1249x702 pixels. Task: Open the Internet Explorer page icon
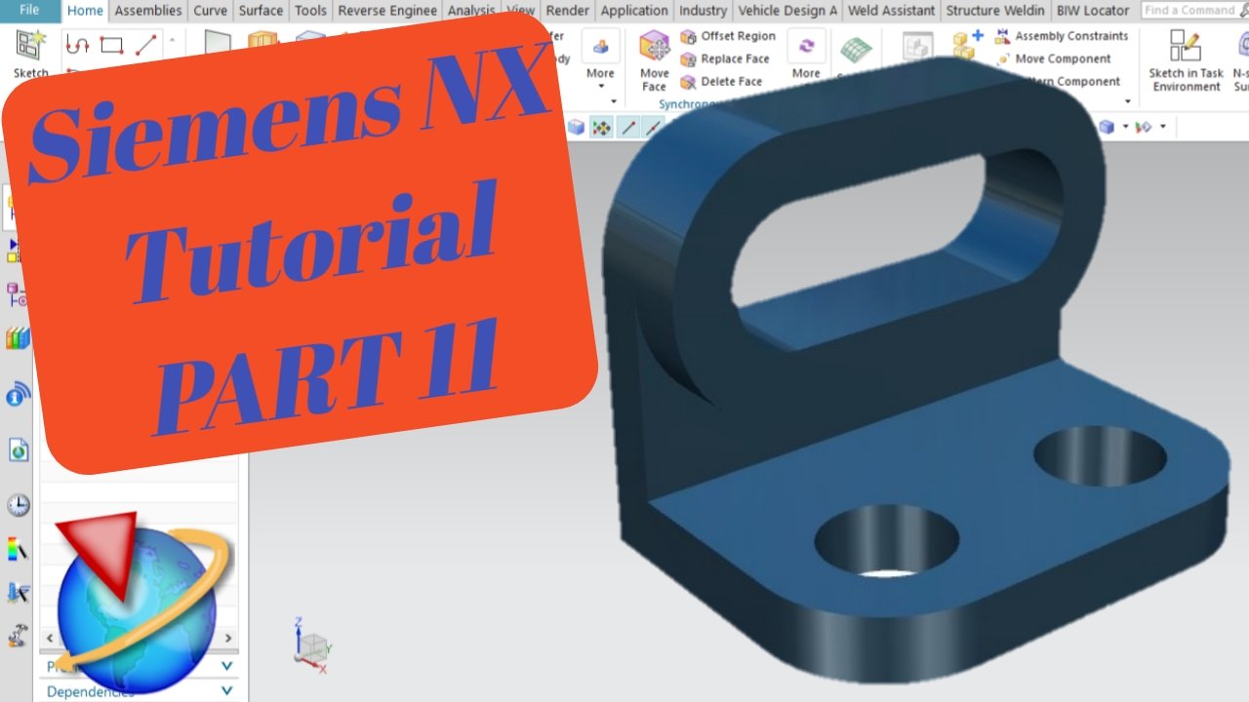click(x=18, y=450)
